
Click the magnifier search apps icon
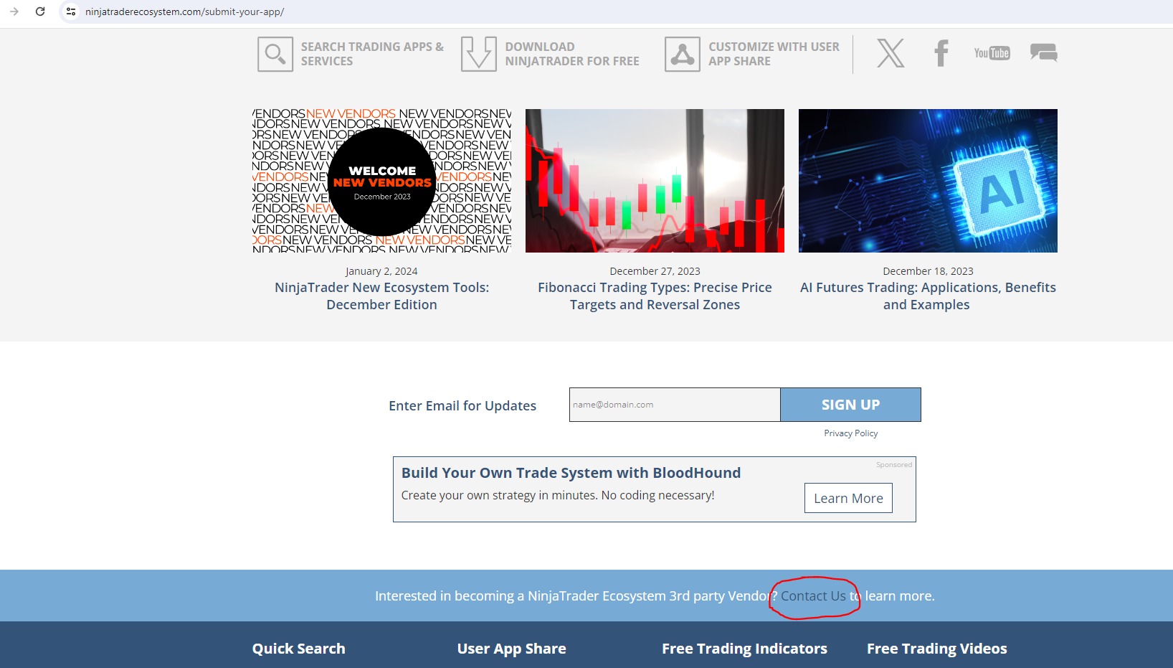pyautogui.click(x=275, y=54)
